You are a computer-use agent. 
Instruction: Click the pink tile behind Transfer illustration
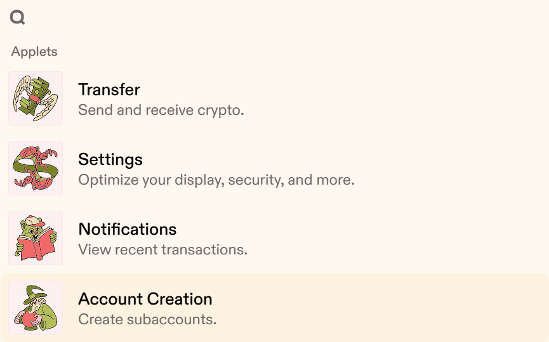pos(12,76)
